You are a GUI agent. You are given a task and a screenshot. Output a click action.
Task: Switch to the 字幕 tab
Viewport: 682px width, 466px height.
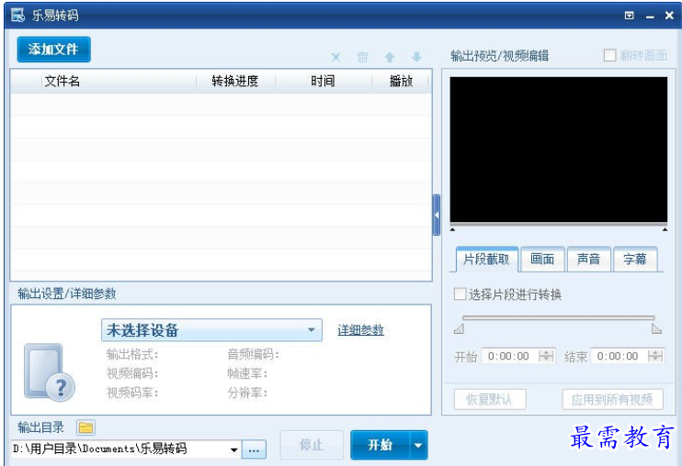point(635,260)
